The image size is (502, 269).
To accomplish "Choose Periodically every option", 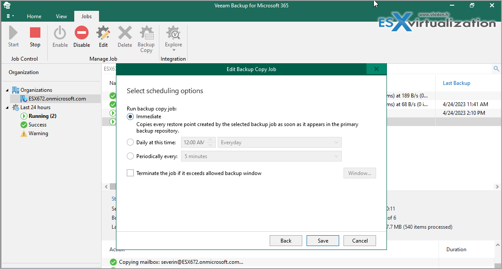I will [x=130, y=156].
